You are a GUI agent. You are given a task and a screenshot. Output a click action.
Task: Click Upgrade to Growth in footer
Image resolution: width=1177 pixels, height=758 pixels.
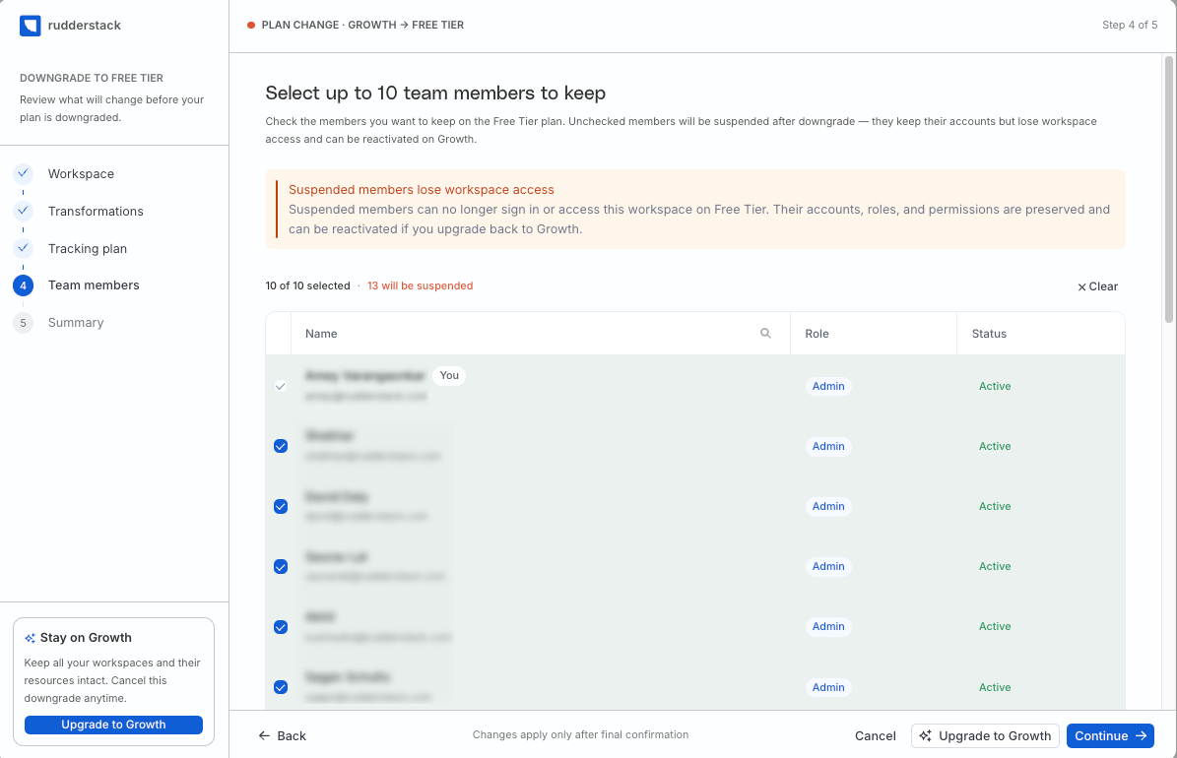point(985,736)
